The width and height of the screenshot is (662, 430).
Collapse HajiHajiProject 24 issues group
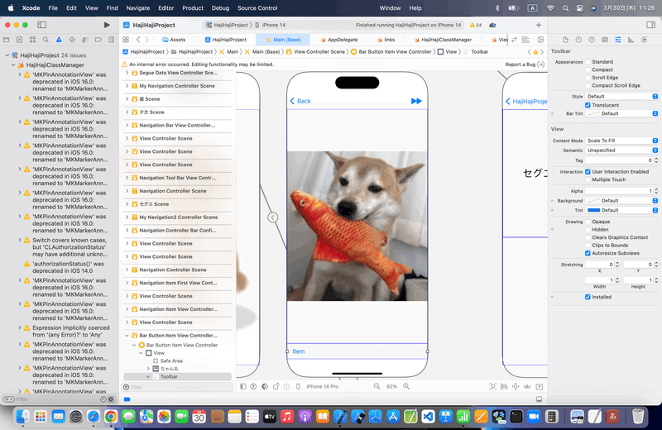[7, 55]
